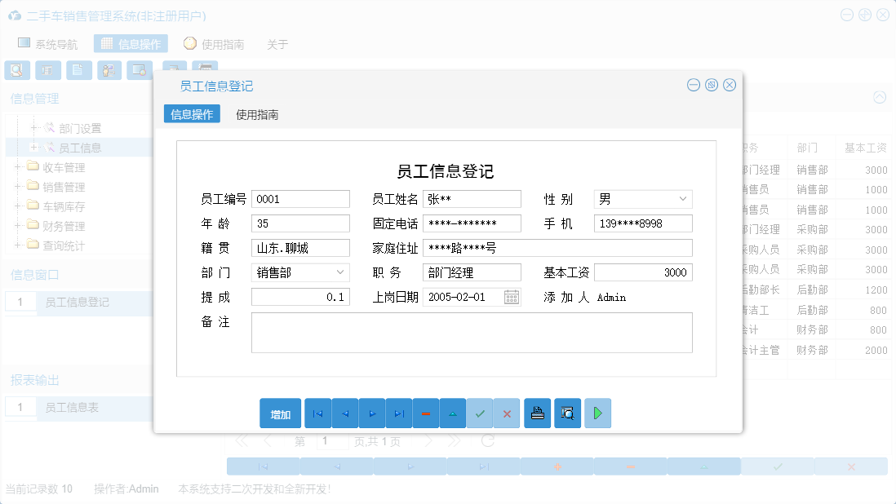Screen dimensions: 896x504
Task: Delete current record with the red minus icon
Action: (426, 413)
